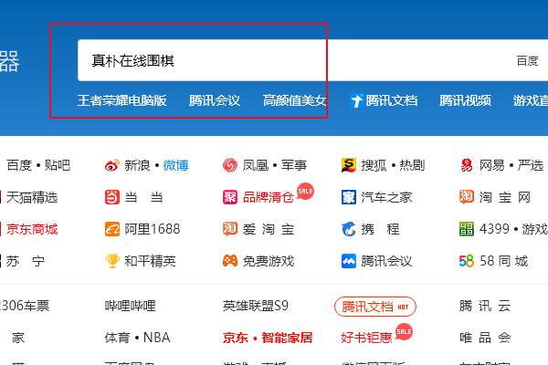Viewport: 548px width, 365px height.
Task: Click the green 4399 game logo icon
Action: [x=467, y=229]
